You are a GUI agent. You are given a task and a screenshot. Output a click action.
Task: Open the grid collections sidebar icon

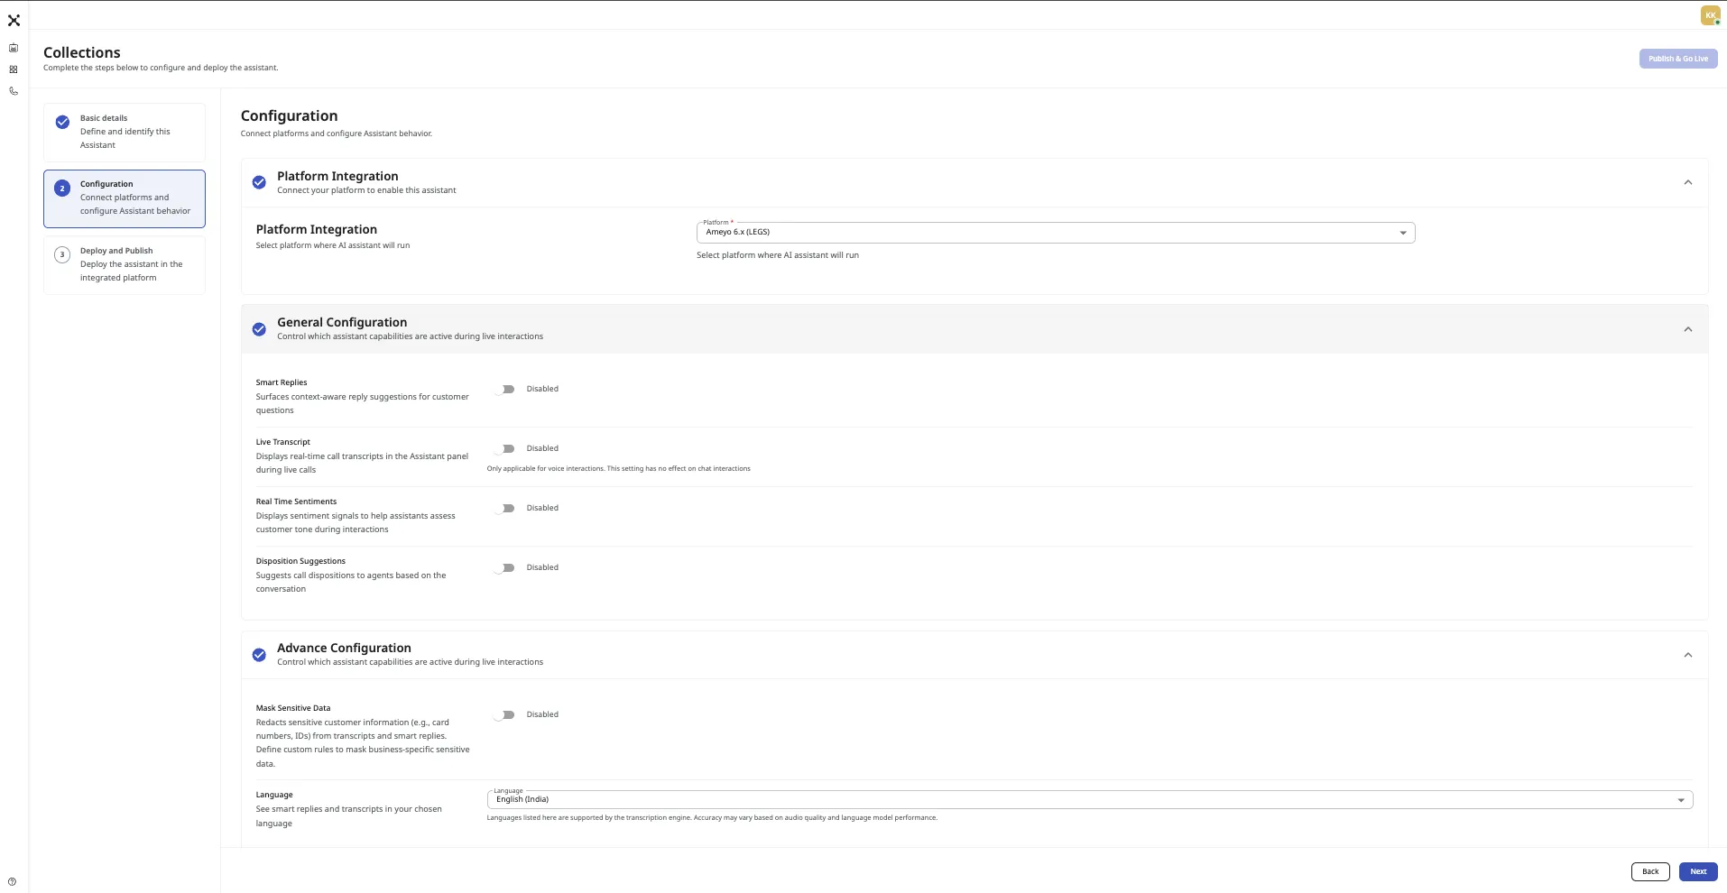click(14, 69)
